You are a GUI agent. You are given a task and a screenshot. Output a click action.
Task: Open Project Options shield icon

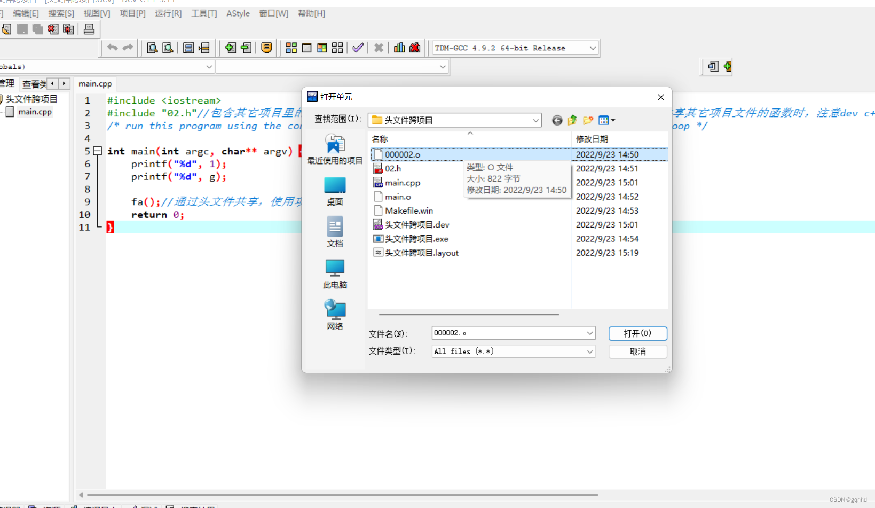coord(266,48)
